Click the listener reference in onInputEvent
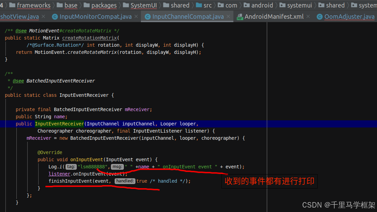 point(59,174)
